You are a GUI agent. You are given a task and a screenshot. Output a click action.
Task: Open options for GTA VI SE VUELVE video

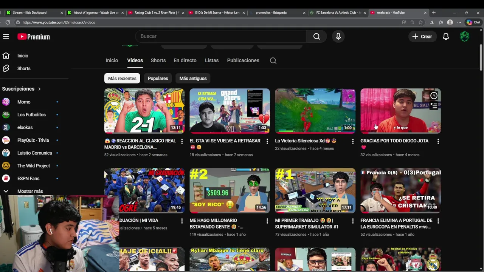[267, 141]
